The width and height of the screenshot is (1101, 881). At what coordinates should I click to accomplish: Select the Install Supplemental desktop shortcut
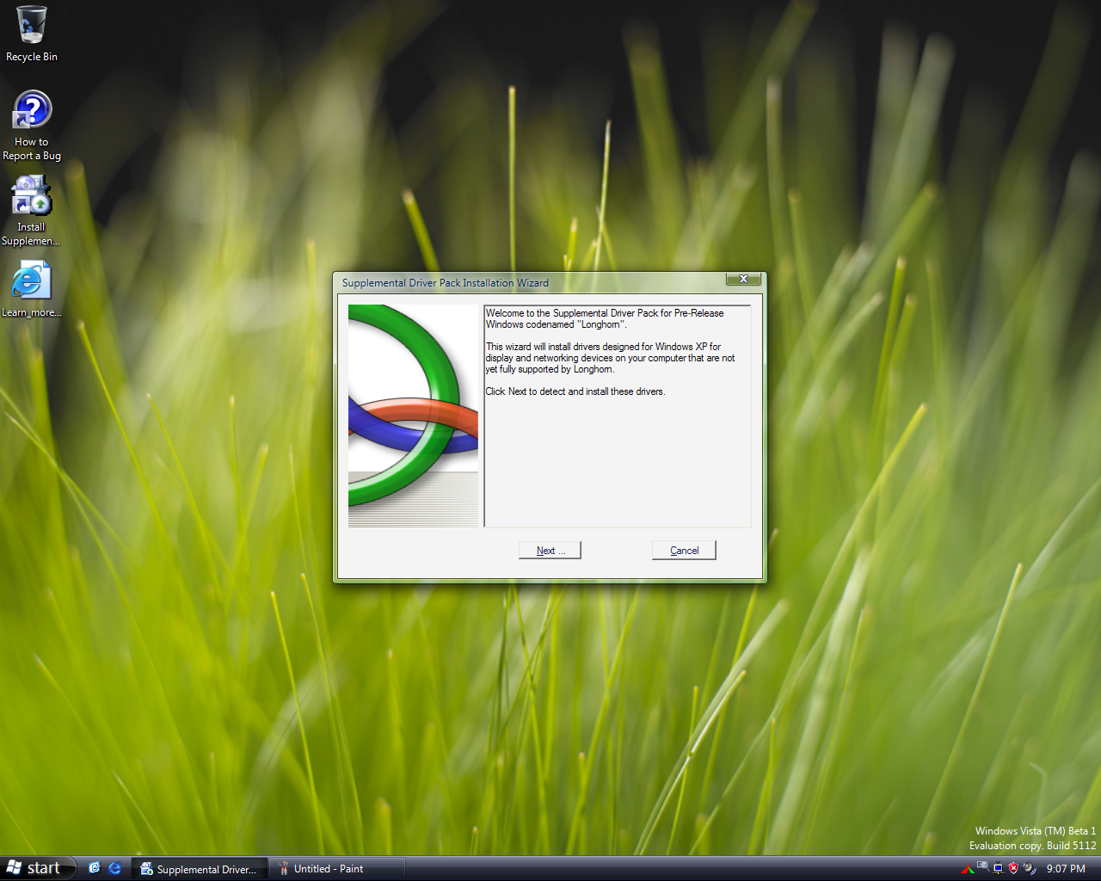32,211
